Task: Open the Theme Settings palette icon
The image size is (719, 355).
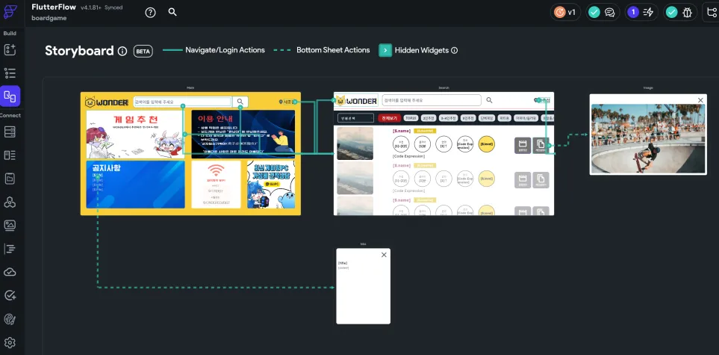Action: pos(10,319)
